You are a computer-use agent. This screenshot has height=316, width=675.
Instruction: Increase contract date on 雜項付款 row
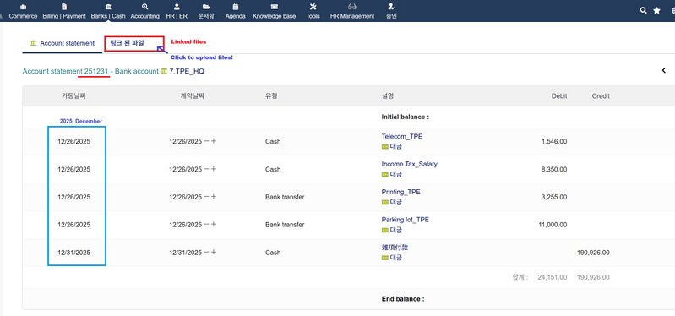pos(214,253)
